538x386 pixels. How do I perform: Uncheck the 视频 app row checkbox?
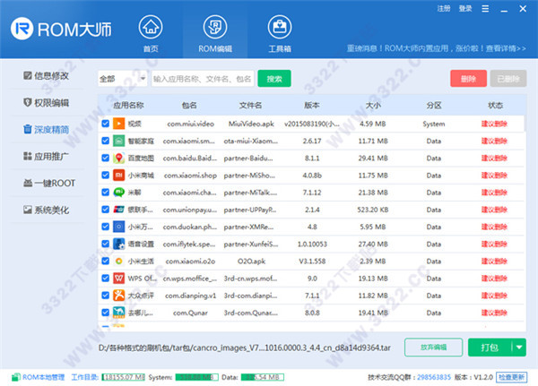(x=106, y=124)
